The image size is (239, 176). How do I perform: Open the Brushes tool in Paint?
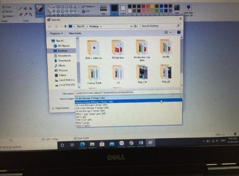click(x=40, y=11)
